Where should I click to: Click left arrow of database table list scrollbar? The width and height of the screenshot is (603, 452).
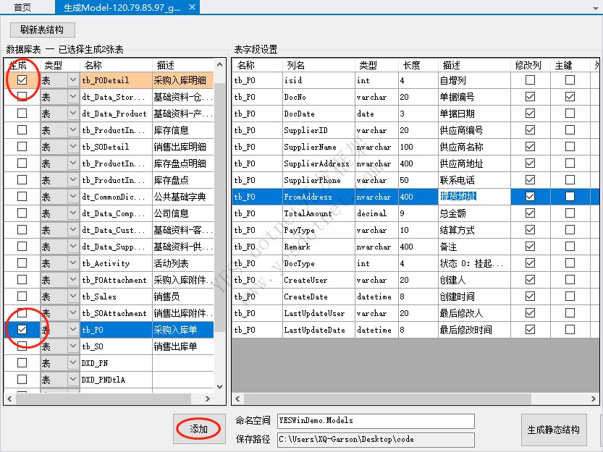(10, 398)
